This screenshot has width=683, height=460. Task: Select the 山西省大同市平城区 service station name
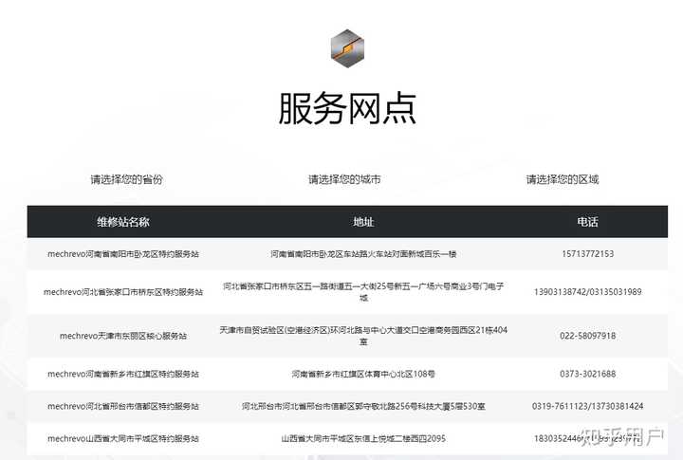point(123,438)
